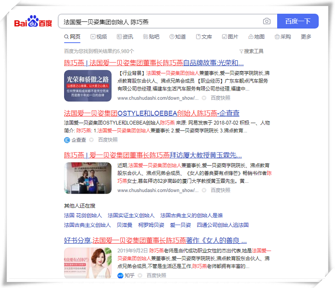Viewport: 335px width, 288px height.
Task: Click inside the search query input field
Action: point(159,21)
